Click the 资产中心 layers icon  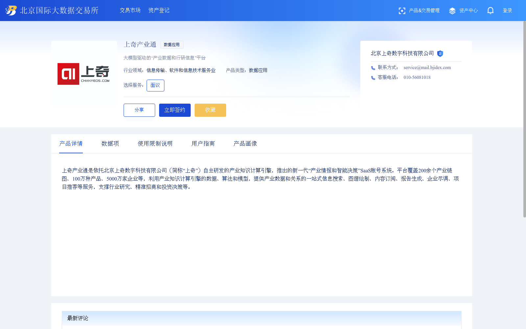[x=452, y=11]
